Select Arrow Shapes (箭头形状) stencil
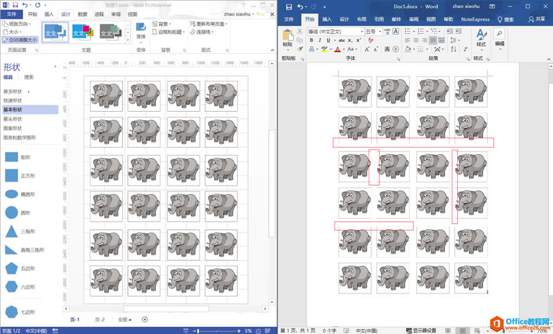The height and width of the screenshot is (334, 553). [x=13, y=119]
